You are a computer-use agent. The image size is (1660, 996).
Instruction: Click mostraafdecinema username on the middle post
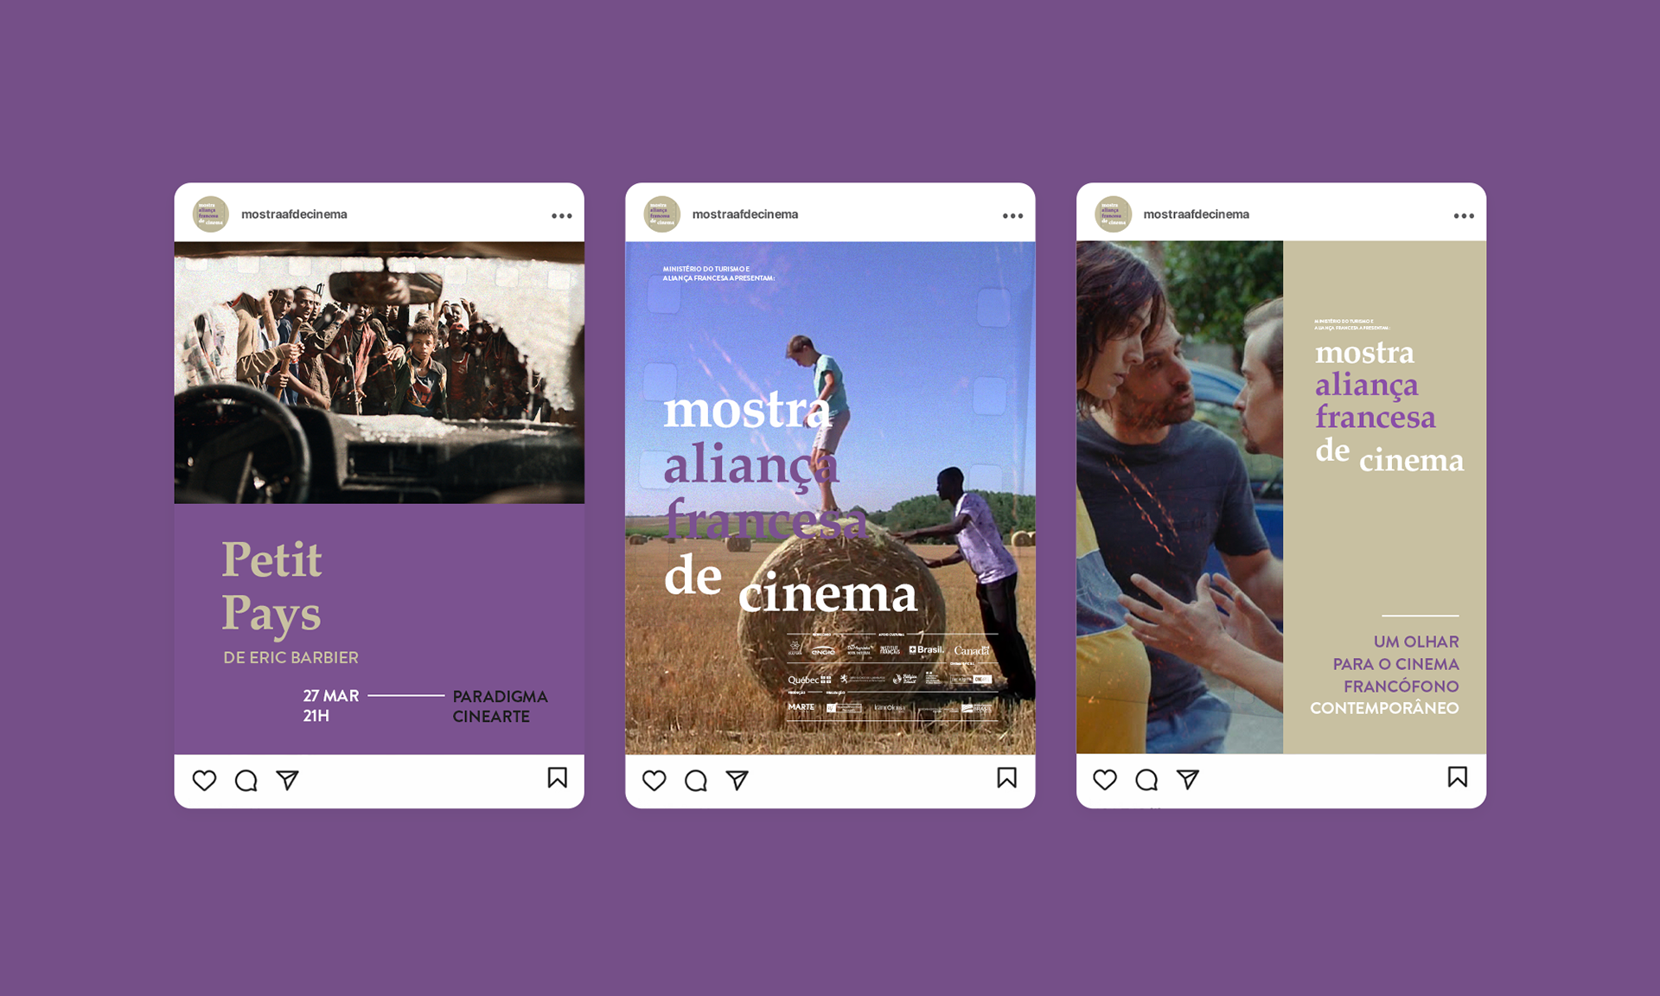pyautogui.click(x=744, y=214)
